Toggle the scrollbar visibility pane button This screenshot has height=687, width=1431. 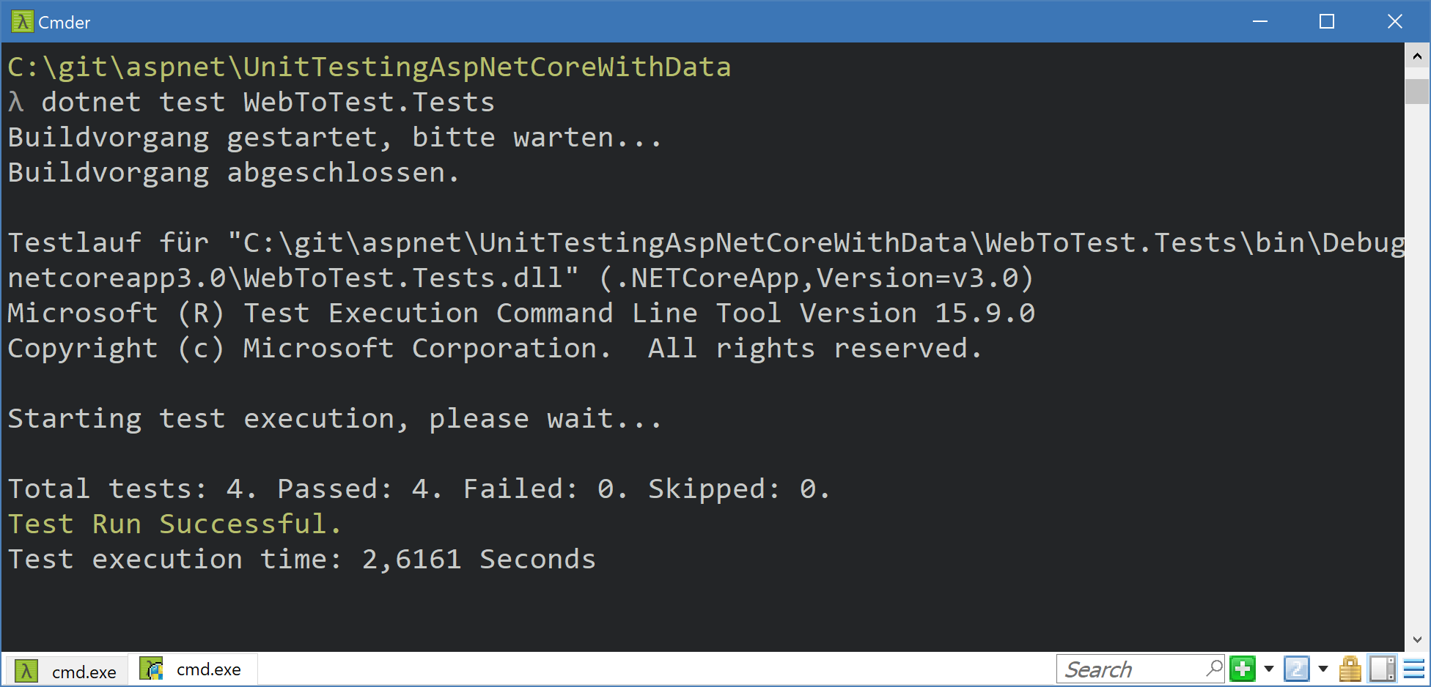click(x=1383, y=669)
